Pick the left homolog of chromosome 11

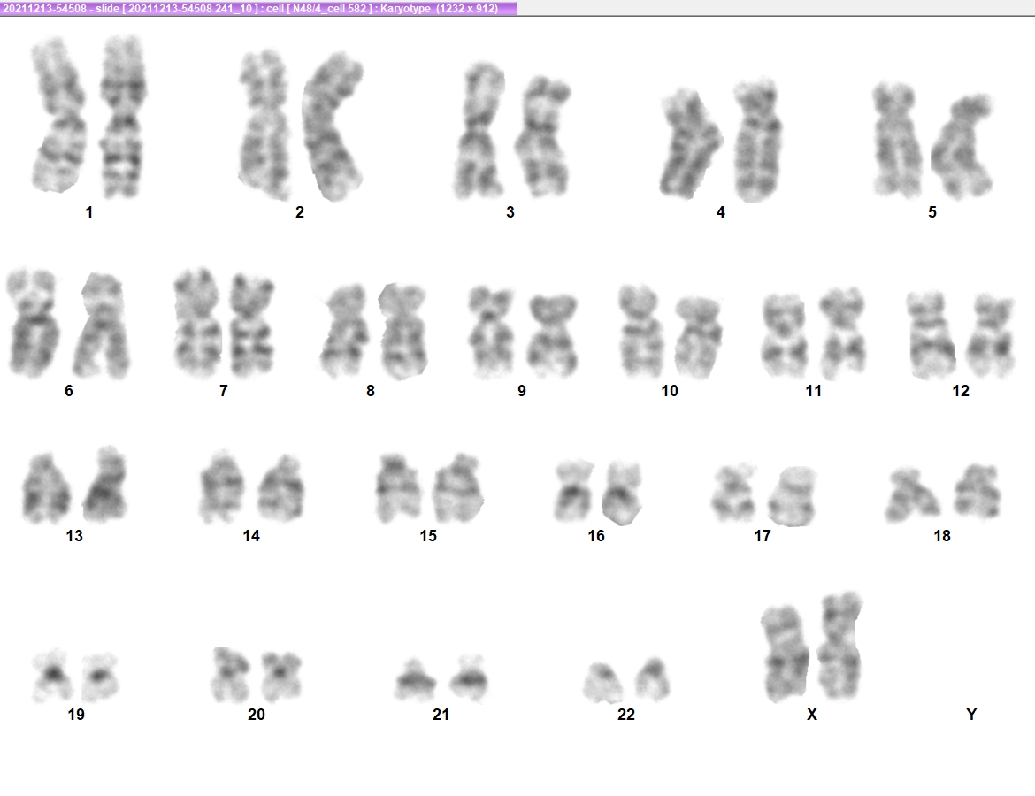[785, 335]
